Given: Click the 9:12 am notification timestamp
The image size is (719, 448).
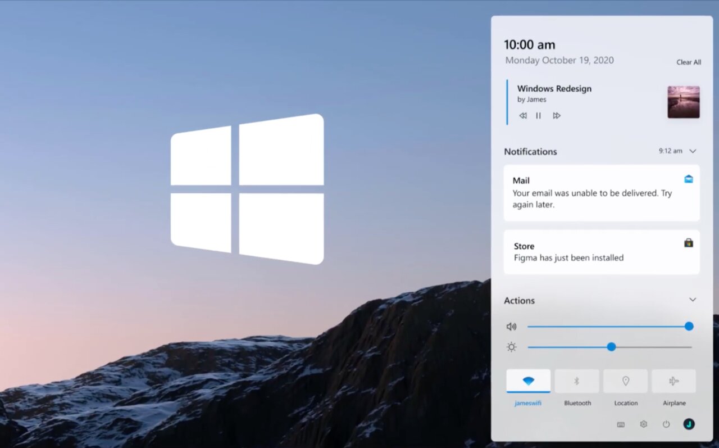Looking at the screenshot, I should coord(671,151).
